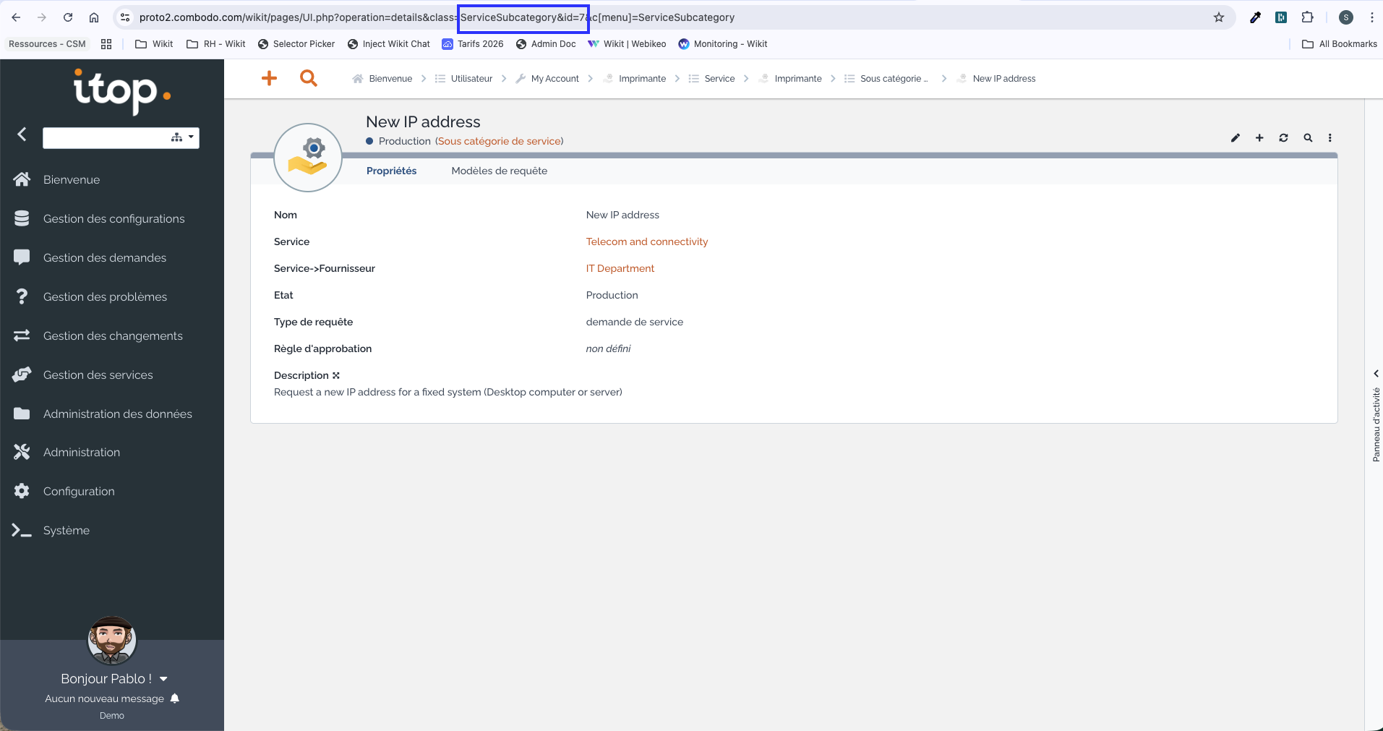Open the Telecom and connectivity service link

pyautogui.click(x=647, y=241)
